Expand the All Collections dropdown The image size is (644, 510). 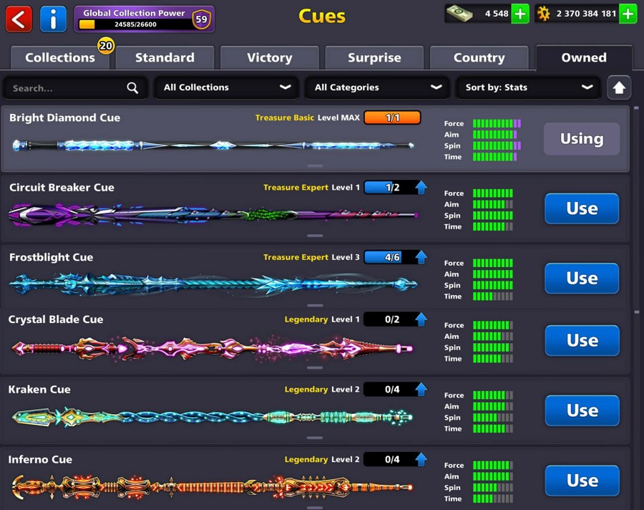(x=226, y=87)
